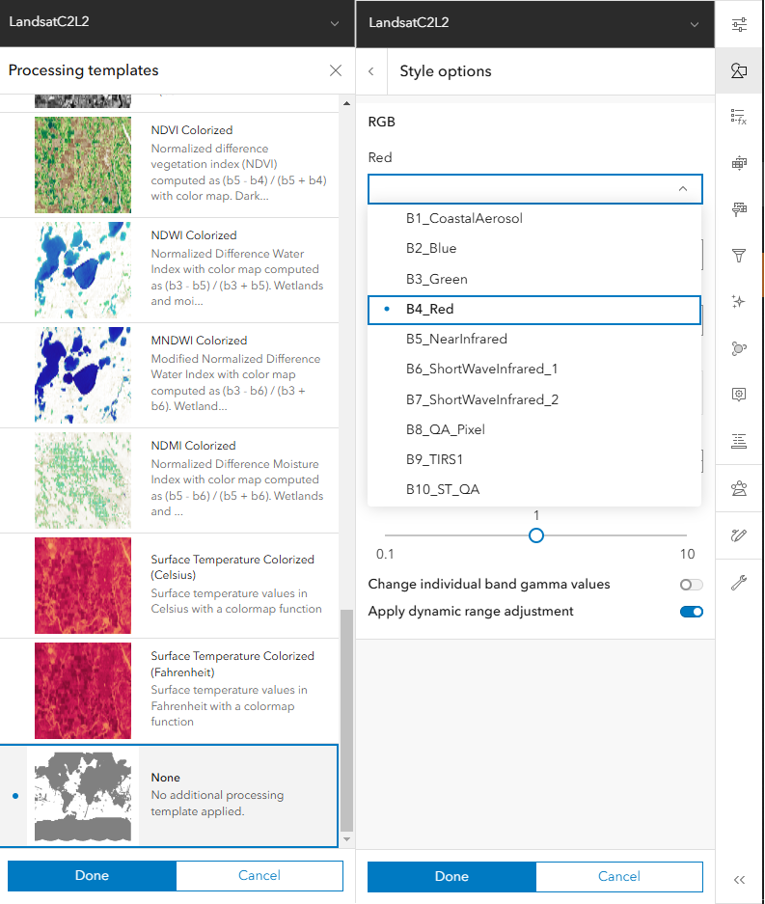The height and width of the screenshot is (904, 765).
Task: Select B5_NearInfrared from band list
Action: (456, 339)
